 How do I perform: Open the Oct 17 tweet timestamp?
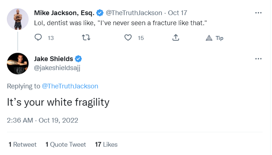(x=178, y=13)
